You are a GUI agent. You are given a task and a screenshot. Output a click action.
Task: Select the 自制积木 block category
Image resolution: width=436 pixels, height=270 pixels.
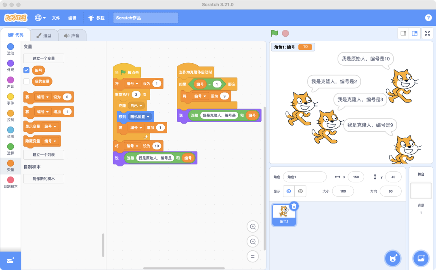[x=10, y=182]
